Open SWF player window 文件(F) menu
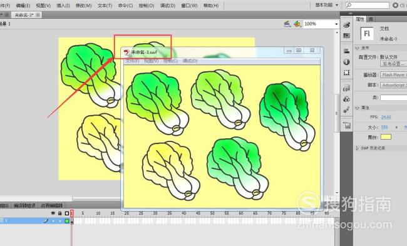 [132, 61]
